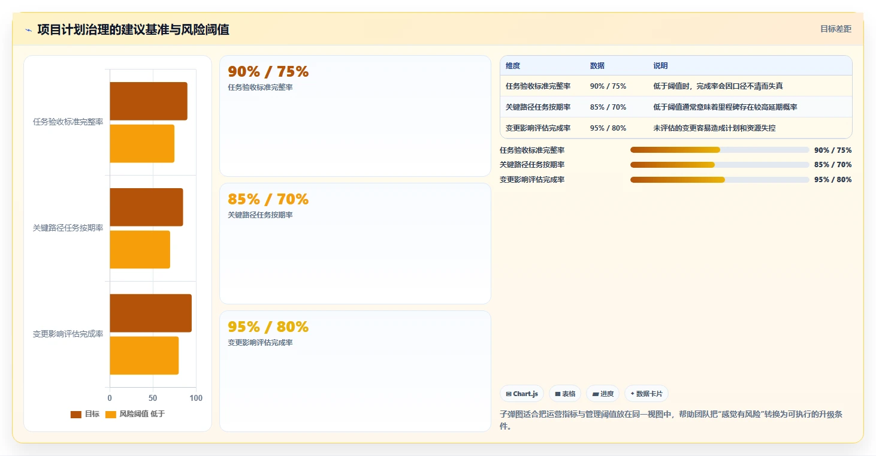Click the lightning icon beside the title

[x=28, y=30]
